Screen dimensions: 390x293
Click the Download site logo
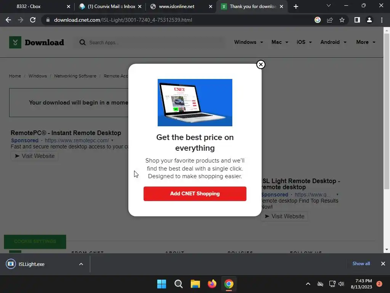coord(37,42)
